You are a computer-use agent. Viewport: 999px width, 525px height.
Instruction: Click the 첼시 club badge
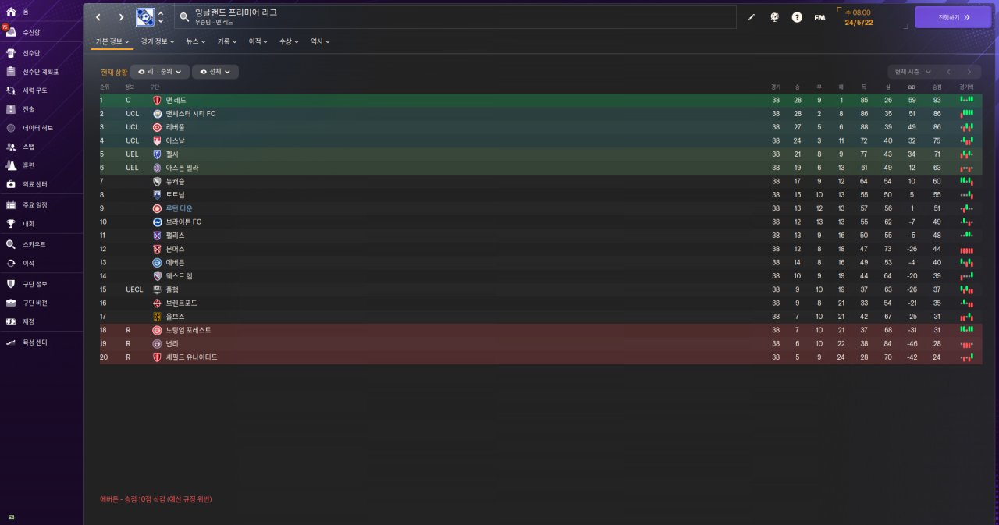pyautogui.click(x=157, y=154)
